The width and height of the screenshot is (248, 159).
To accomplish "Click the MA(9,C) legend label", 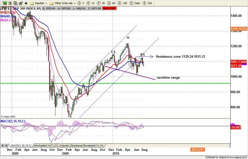I will click(7, 20).
